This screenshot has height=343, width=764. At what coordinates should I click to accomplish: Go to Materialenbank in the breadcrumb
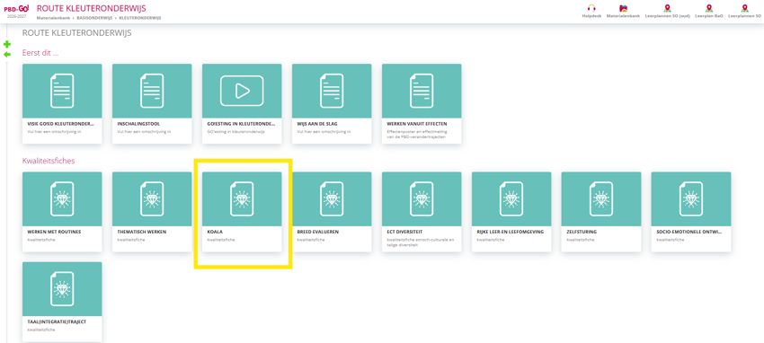(x=54, y=18)
